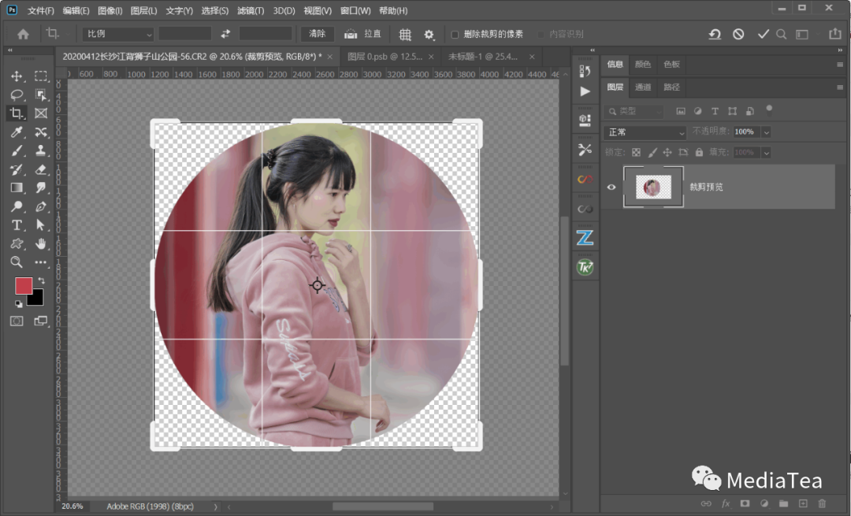The width and height of the screenshot is (851, 516).
Task: Switch to 路径 tab
Action: 671,87
